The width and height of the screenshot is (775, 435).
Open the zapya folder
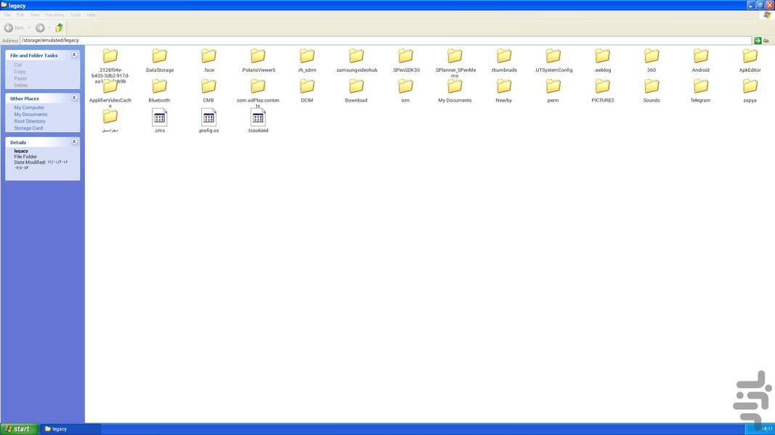pyautogui.click(x=750, y=87)
